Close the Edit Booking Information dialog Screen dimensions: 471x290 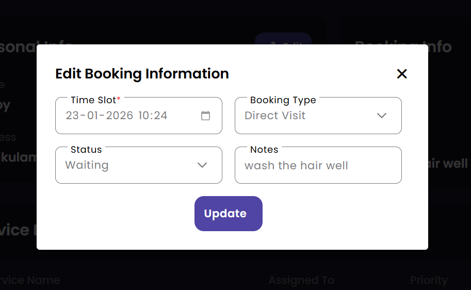pyautogui.click(x=402, y=74)
